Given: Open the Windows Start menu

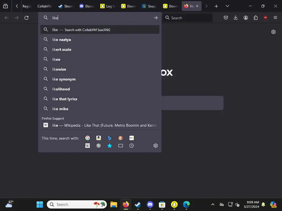Looking at the screenshot, I should pyautogui.click(x=40, y=204).
